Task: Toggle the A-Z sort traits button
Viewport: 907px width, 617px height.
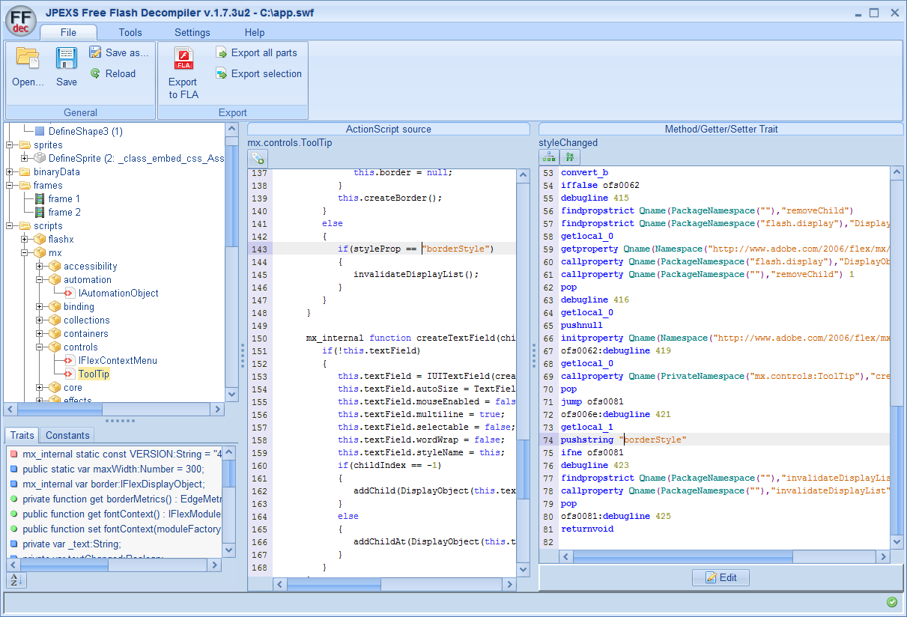Action: point(16,580)
